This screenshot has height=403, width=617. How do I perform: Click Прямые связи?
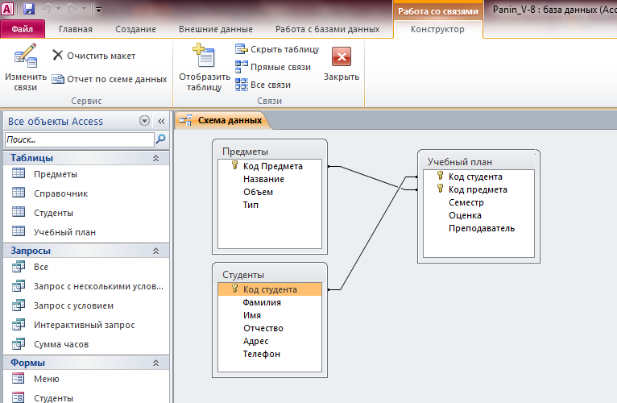coord(273,67)
